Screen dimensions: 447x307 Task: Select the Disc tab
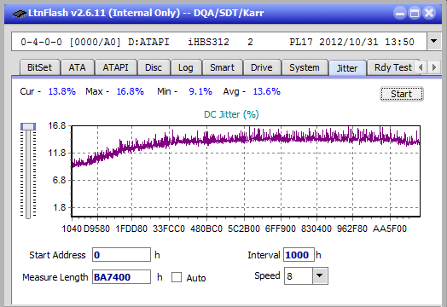(154, 67)
